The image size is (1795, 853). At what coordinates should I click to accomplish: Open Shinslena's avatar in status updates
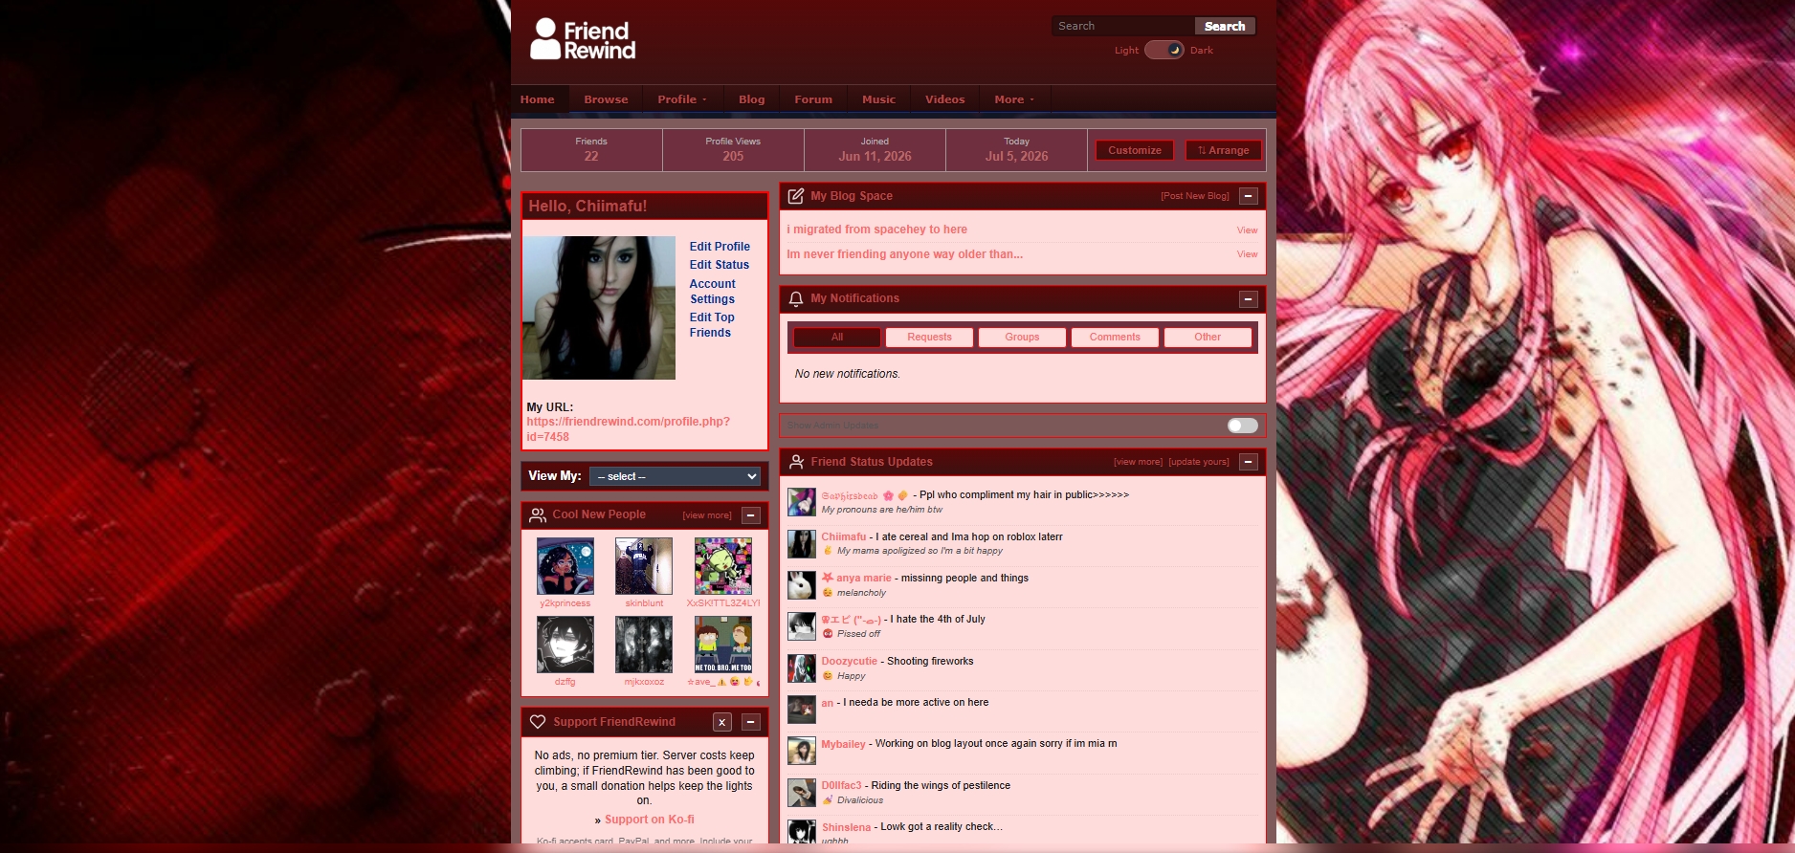(x=802, y=831)
